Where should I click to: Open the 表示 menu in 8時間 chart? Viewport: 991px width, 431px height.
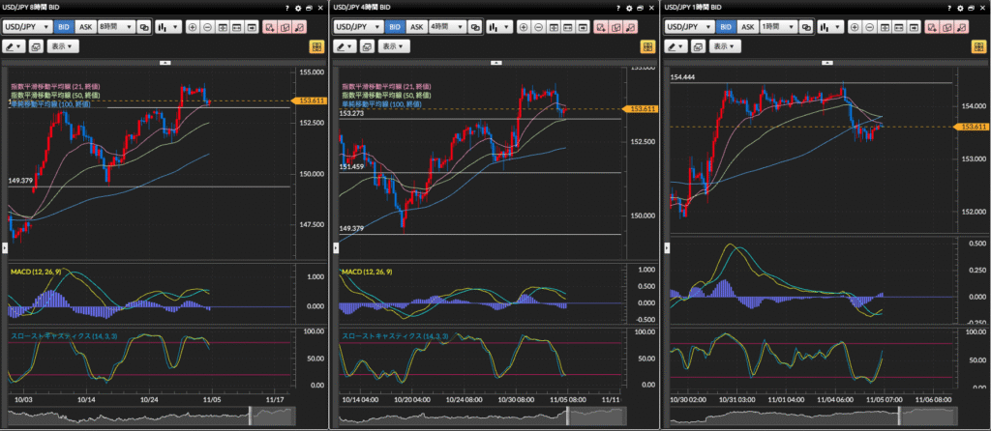tap(63, 46)
